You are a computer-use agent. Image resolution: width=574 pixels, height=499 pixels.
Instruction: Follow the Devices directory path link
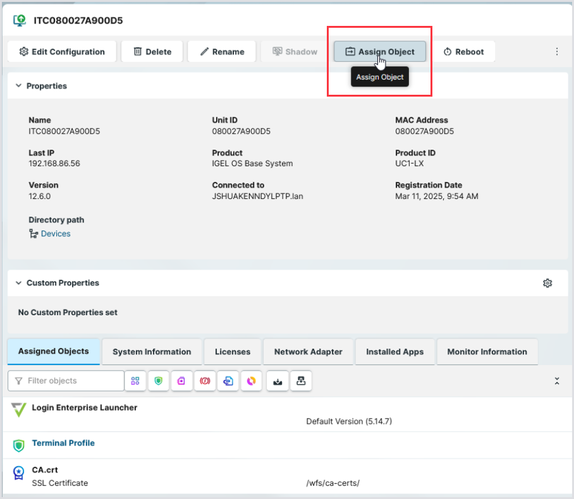pyautogui.click(x=56, y=234)
